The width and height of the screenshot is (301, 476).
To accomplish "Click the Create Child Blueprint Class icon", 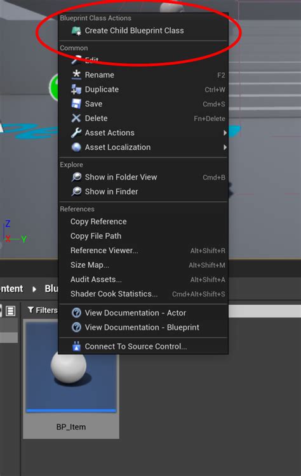I will [76, 30].
